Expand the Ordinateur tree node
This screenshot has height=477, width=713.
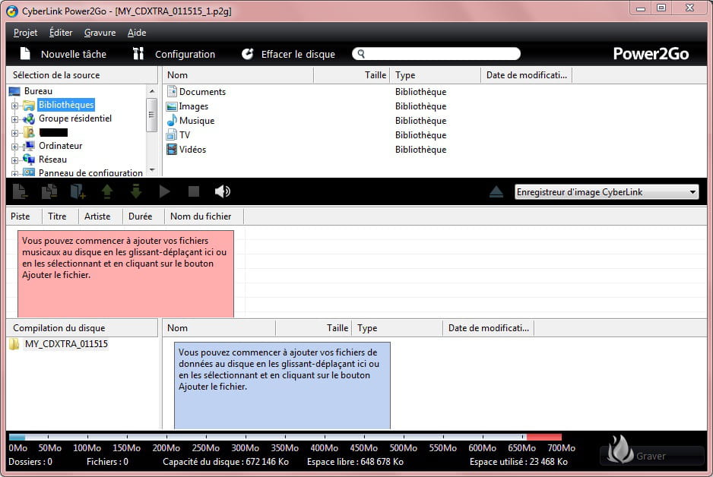pos(14,146)
